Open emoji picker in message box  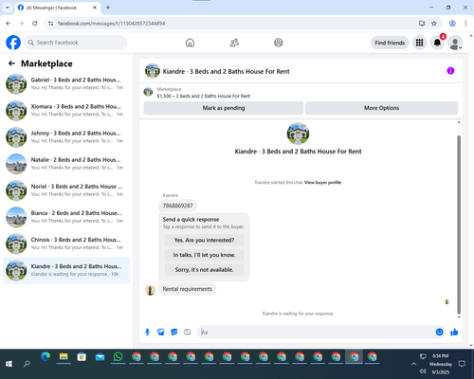pos(439,332)
